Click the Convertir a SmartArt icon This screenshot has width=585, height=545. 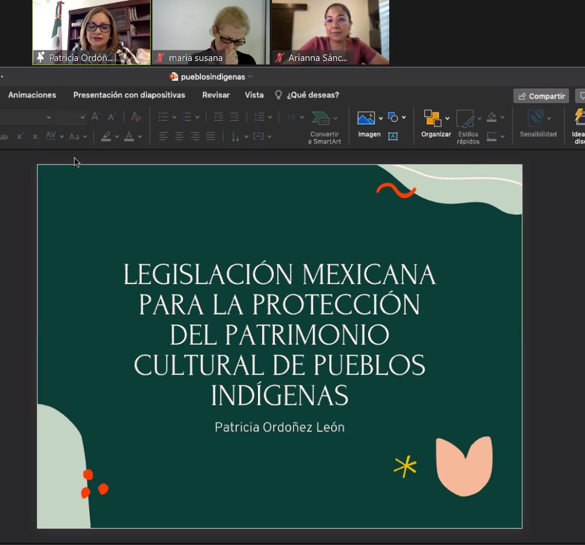pyautogui.click(x=320, y=118)
